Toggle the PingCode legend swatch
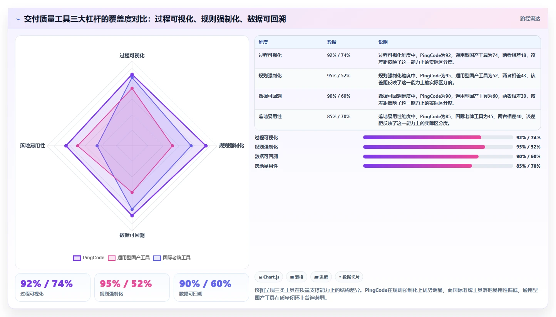 [x=77, y=258]
